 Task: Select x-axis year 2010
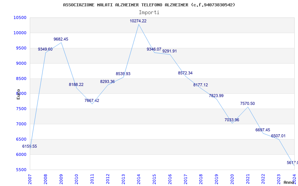(77, 179)
